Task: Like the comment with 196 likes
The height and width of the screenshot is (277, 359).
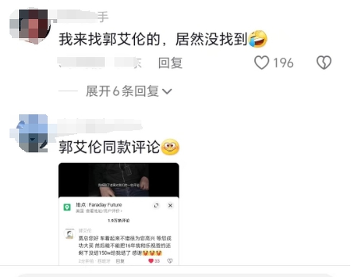Action: [262, 62]
